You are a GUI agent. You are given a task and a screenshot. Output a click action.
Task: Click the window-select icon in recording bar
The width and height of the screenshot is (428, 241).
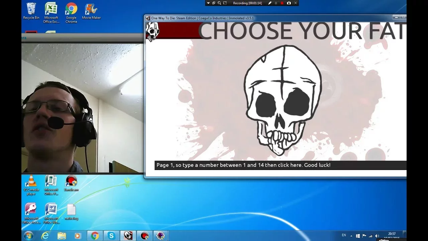click(214, 3)
